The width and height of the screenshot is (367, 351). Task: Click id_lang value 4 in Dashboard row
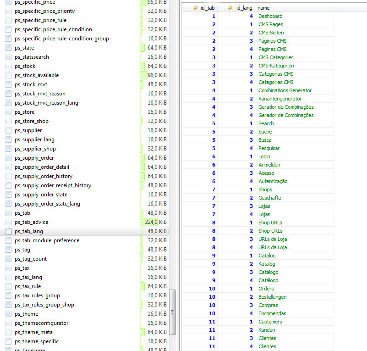click(251, 16)
